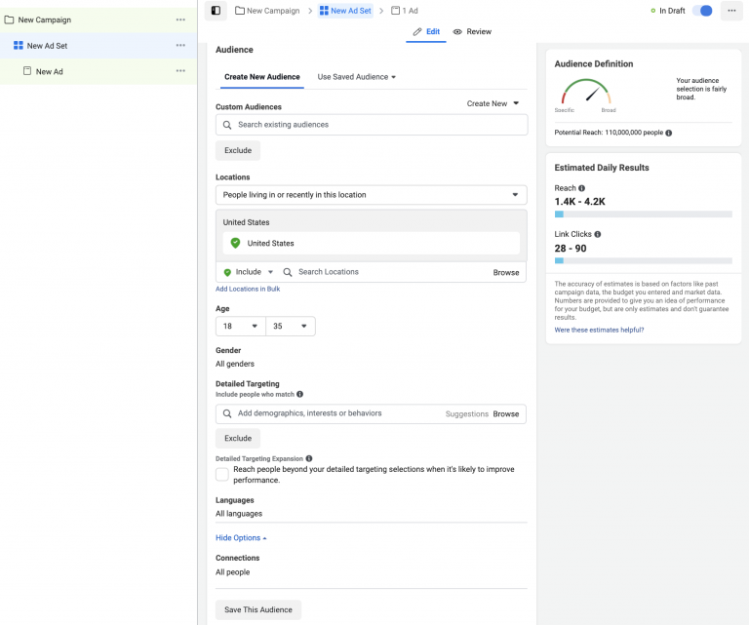Open the top-right more options ellipsis button
The image size is (749, 625).
click(x=731, y=11)
